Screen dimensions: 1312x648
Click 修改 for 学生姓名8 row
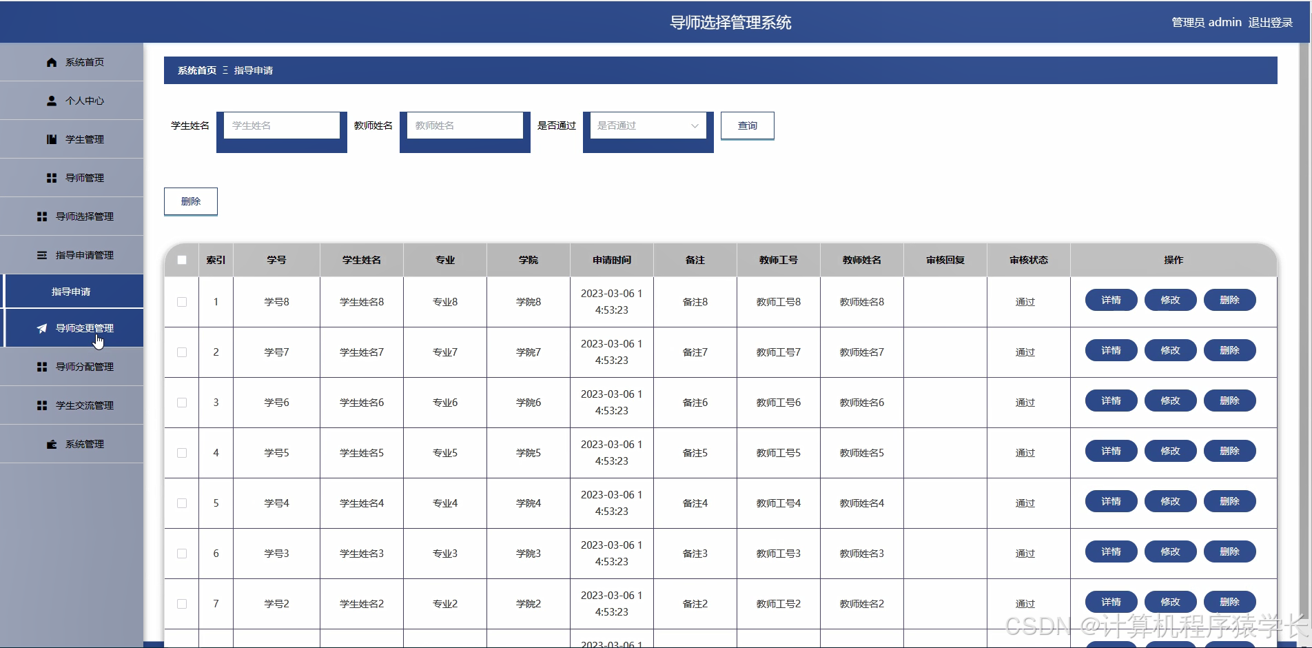(1171, 300)
